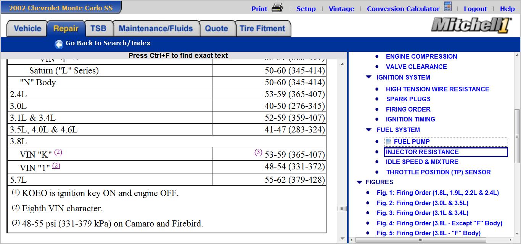Open the Repair tab

tap(66, 29)
